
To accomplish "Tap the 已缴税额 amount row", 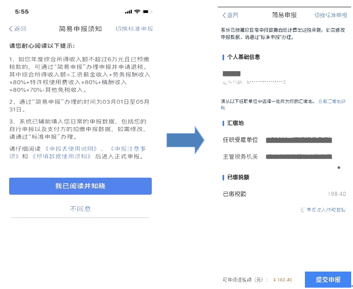I will tap(284, 194).
